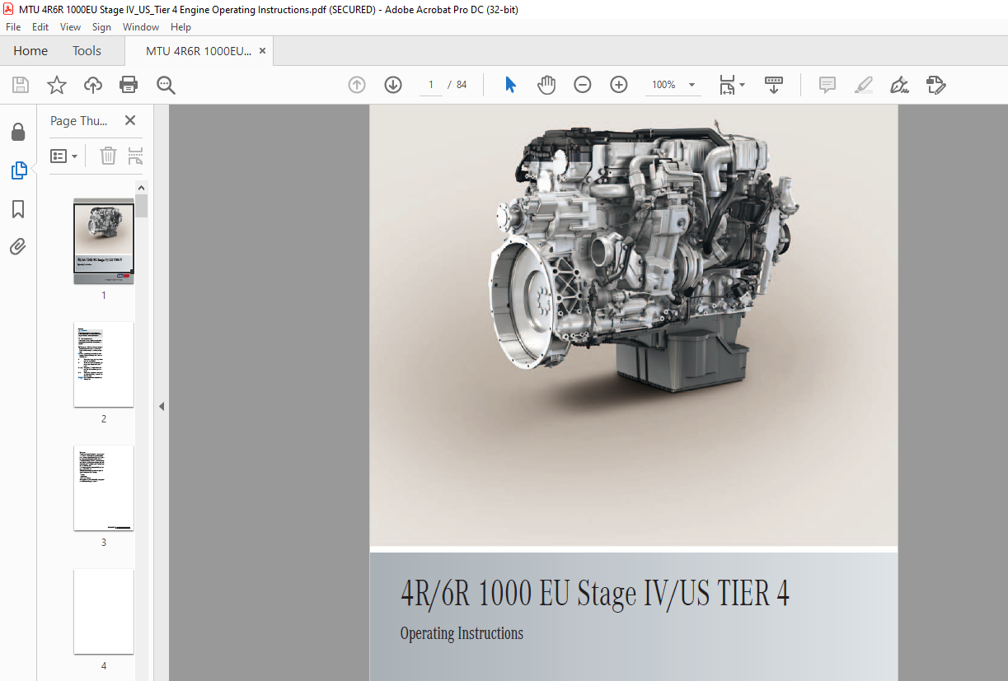Choose the Selection arrow tool
The height and width of the screenshot is (681, 1008).
click(510, 85)
